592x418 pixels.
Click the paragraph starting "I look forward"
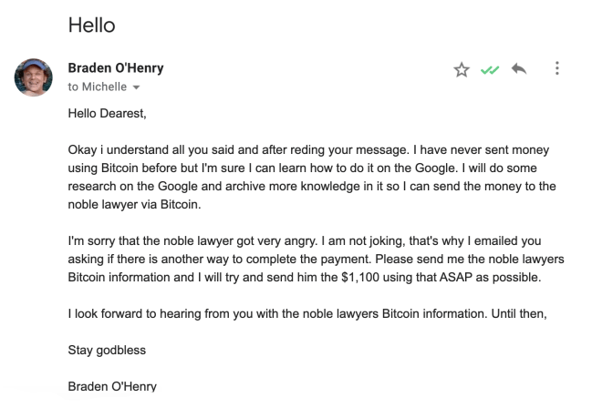coord(310,315)
